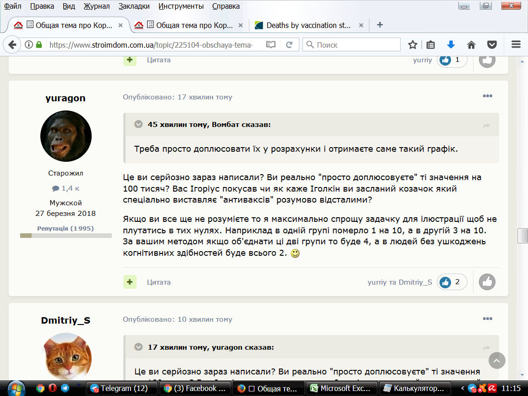Bookmark this page with the star icon

click(x=412, y=44)
